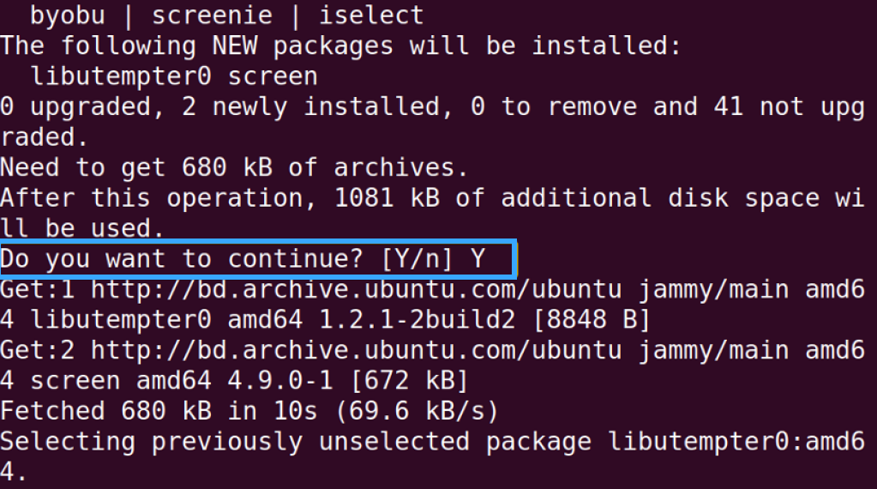
Task: Click the 'Fetched 680 kB in 10s' line
Action: (x=249, y=411)
